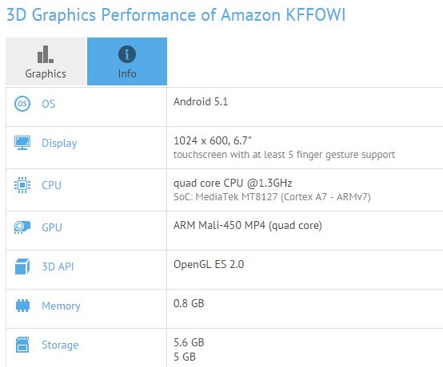
Task: Select the Info tab
Action: pos(127,61)
